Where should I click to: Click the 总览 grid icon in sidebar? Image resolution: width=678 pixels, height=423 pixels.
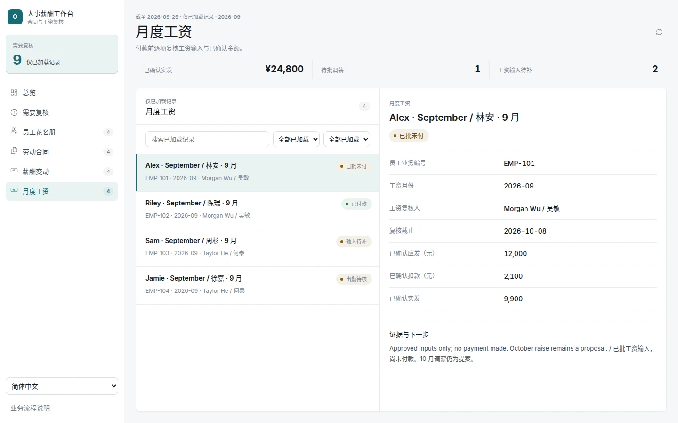click(14, 93)
